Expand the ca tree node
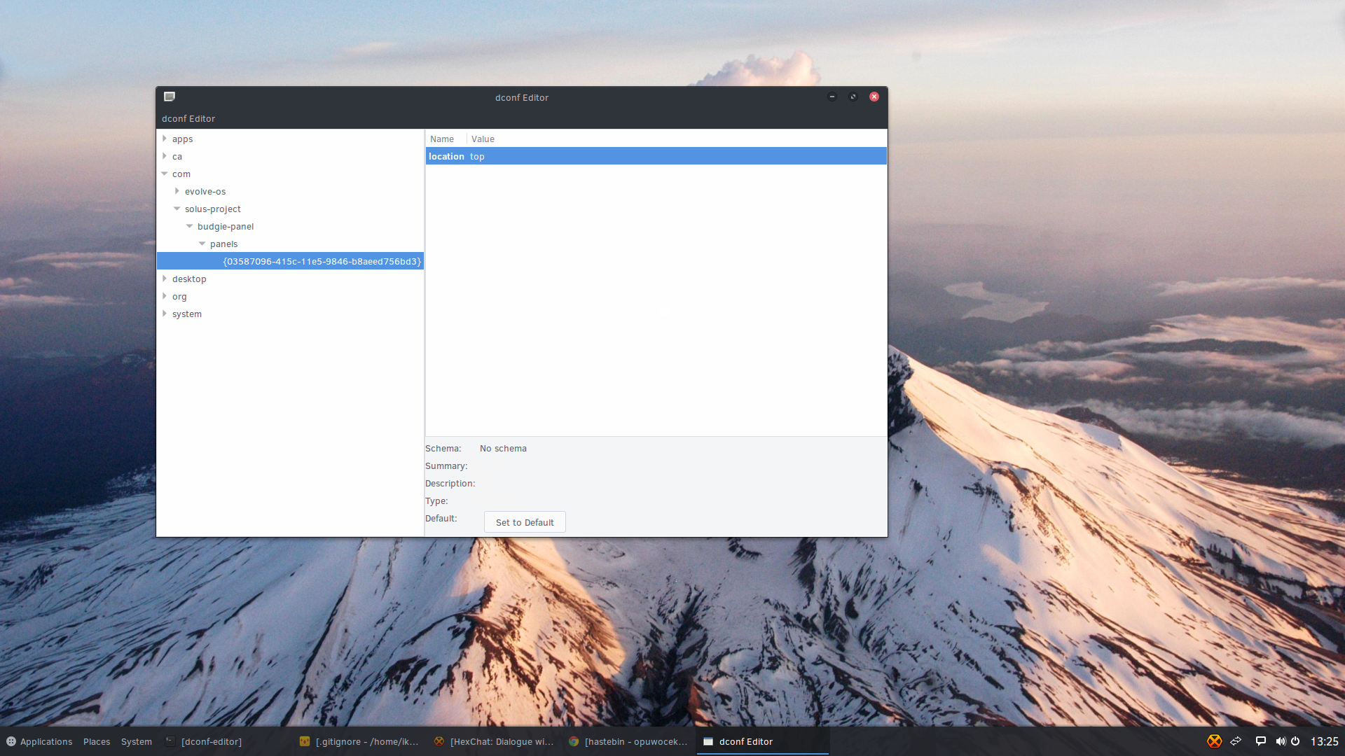This screenshot has width=1345, height=756. click(x=165, y=156)
